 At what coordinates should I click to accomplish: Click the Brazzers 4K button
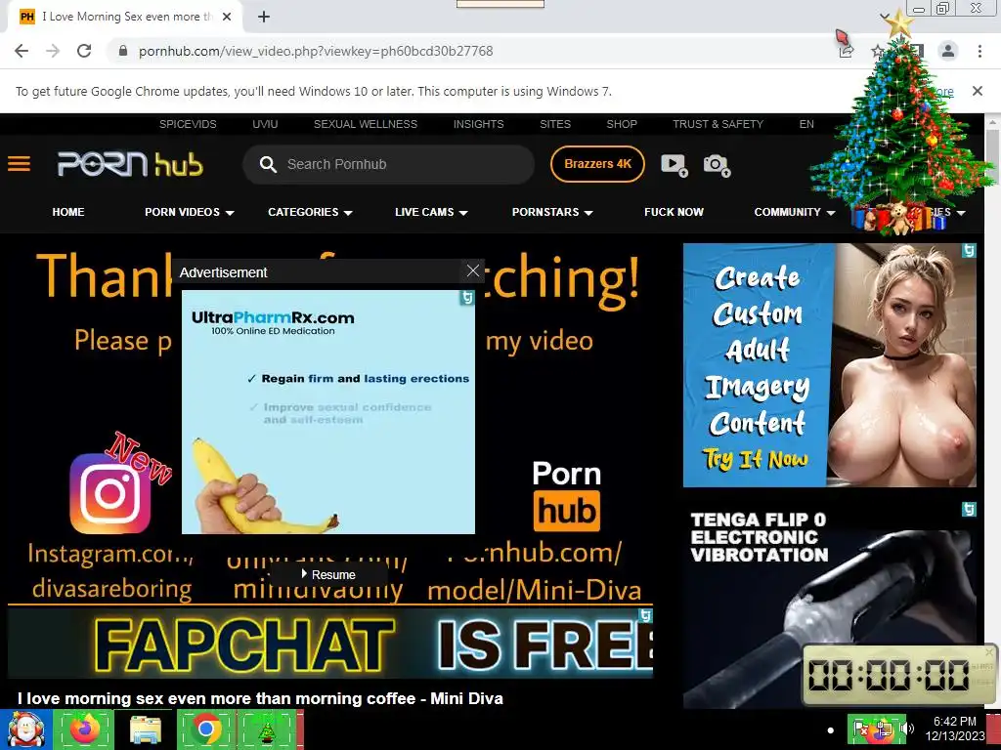point(597,164)
